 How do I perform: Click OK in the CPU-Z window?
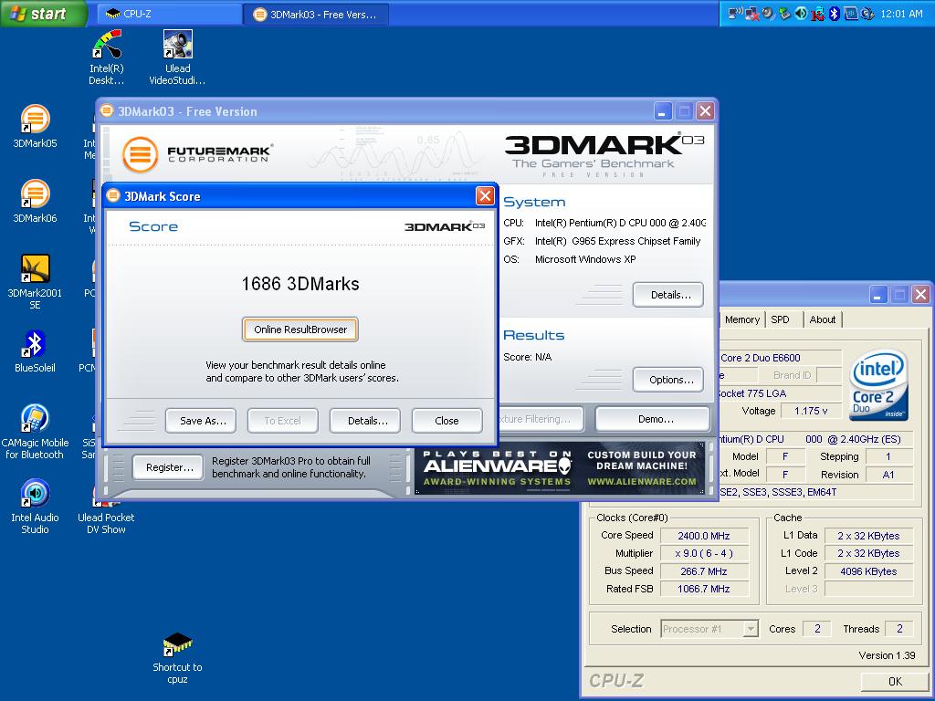click(895, 681)
